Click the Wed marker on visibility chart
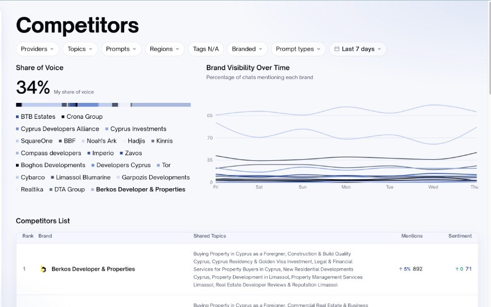Screen dimensions: 491x307 [x=433, y=187]
